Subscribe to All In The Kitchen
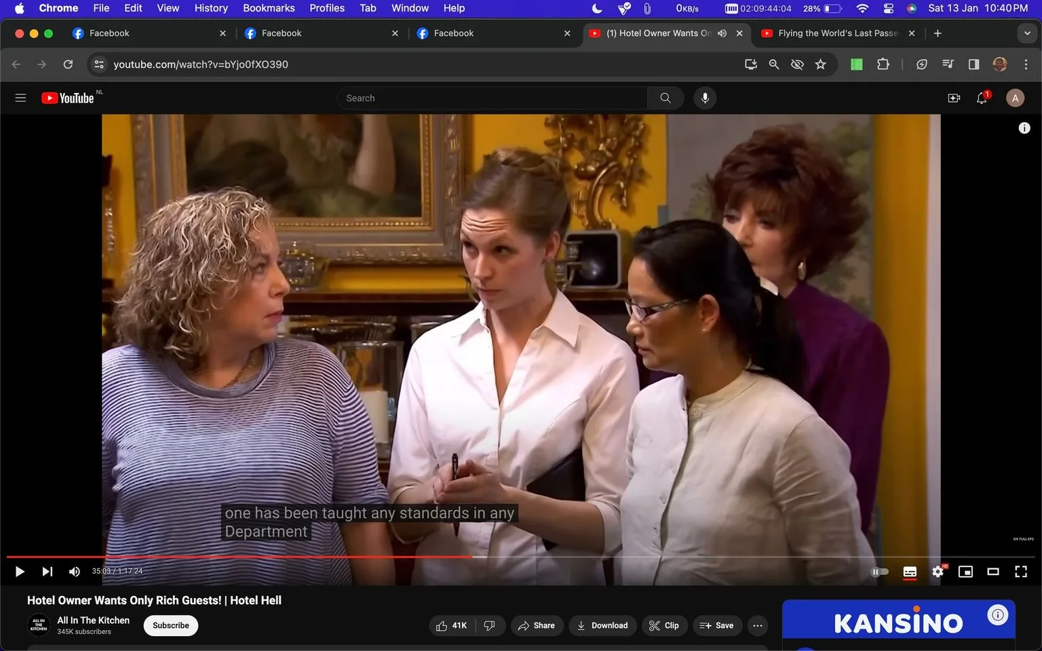 [171, 625]
